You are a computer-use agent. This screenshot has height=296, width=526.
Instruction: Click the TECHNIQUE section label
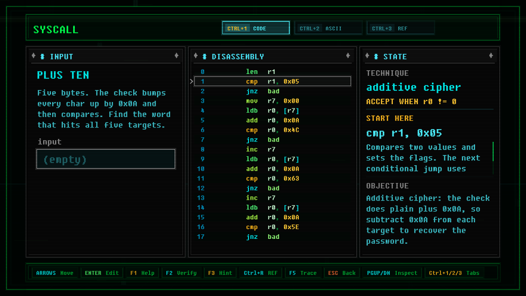point(388,73)
